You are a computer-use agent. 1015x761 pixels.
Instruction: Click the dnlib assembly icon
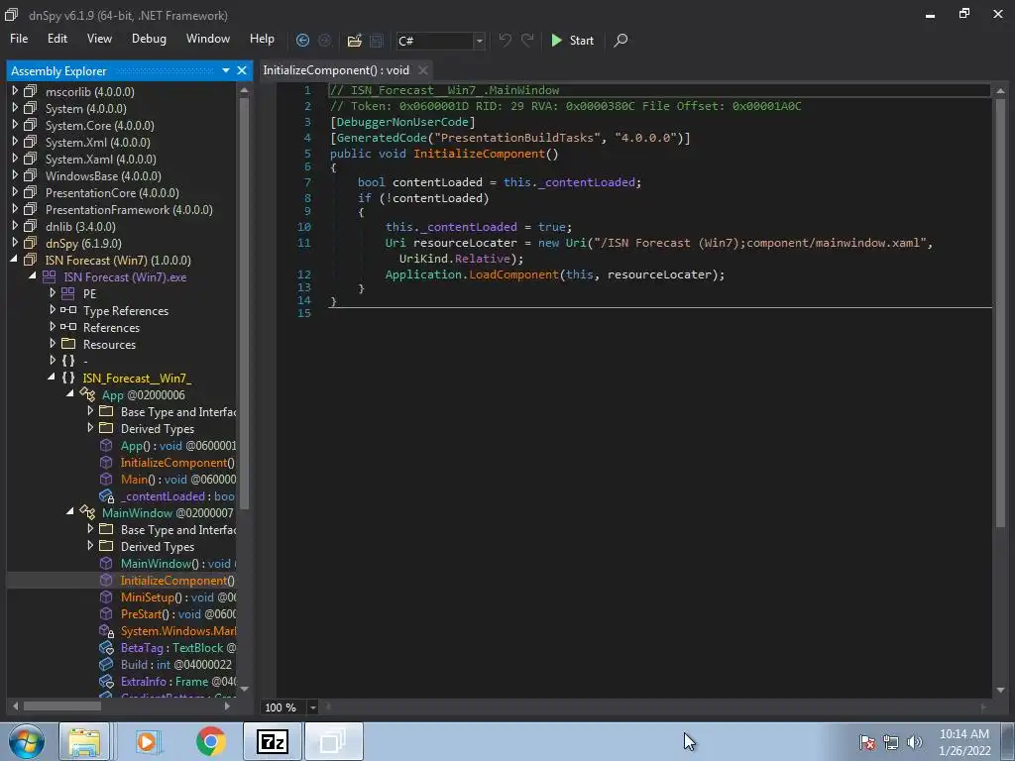[x=31, y=226]
